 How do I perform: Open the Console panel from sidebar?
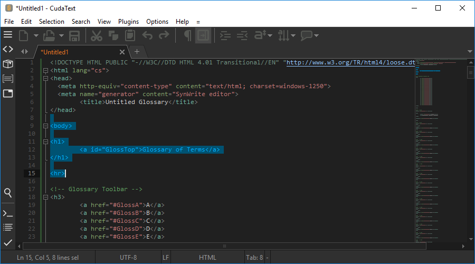coord(8,213)
